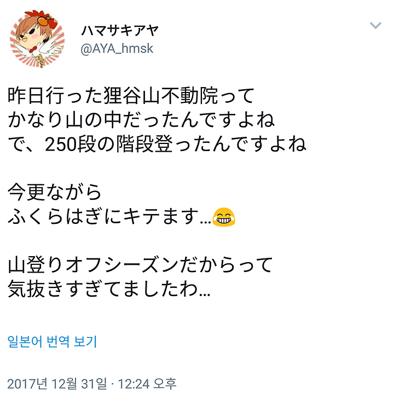Click the orange fruit on avatar's head

[x=42, y=20]
